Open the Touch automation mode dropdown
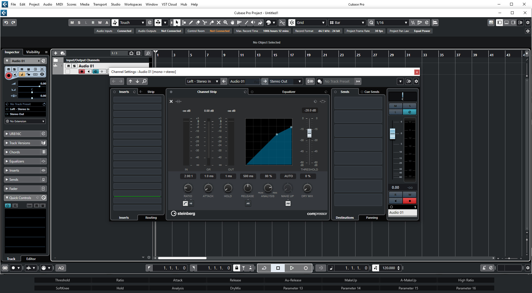The width and height of the screenshot is (532, 293). (132, 23)
